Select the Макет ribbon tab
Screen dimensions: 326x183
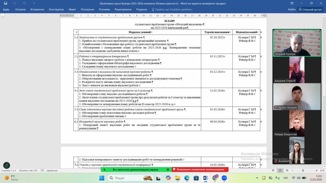tap(72, 9)
